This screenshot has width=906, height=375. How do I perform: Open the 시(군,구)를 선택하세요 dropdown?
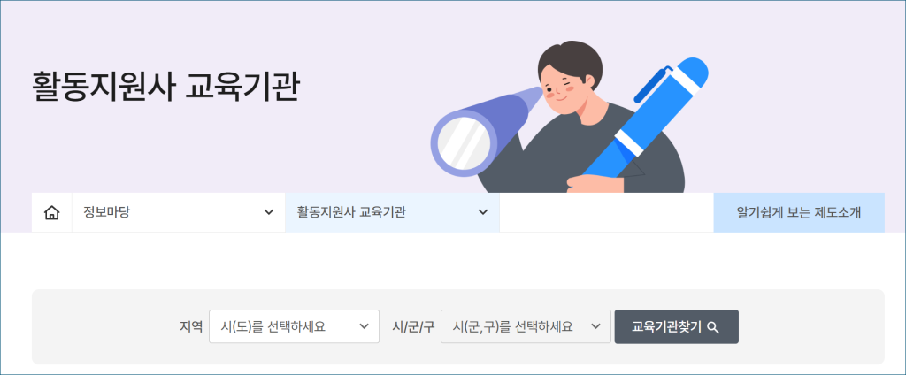click(x=526, y=326)
